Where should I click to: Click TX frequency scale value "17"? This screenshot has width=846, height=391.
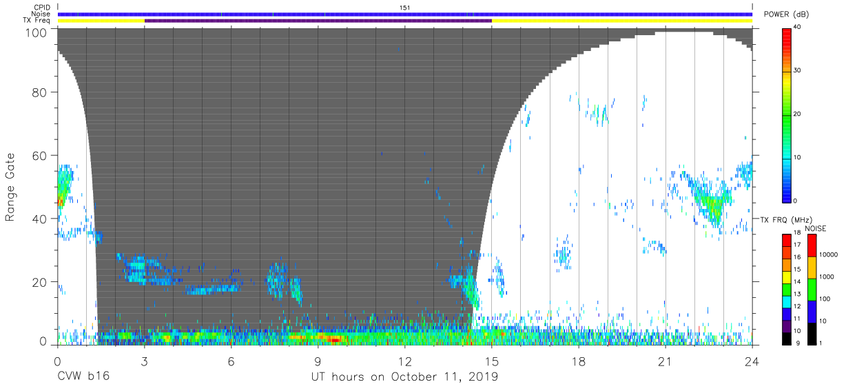798,245
